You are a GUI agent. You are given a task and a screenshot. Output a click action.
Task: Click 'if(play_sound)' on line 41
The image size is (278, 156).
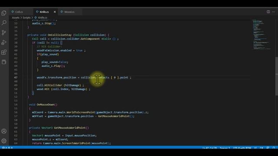point(48,54)
